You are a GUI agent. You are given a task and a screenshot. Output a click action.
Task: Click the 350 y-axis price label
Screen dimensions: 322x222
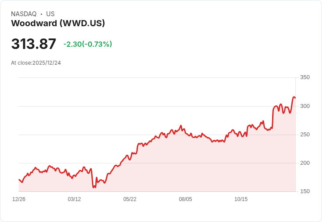coord(305,77)
